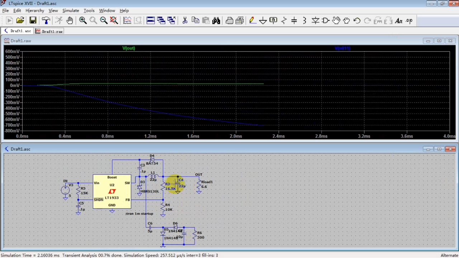This screenshot has height=258, width=459.
Task: Place a Capacitor component
Action: tap(294, 20)
